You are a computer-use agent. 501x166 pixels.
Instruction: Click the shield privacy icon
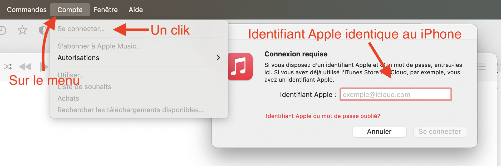click(x=42, y=30)
